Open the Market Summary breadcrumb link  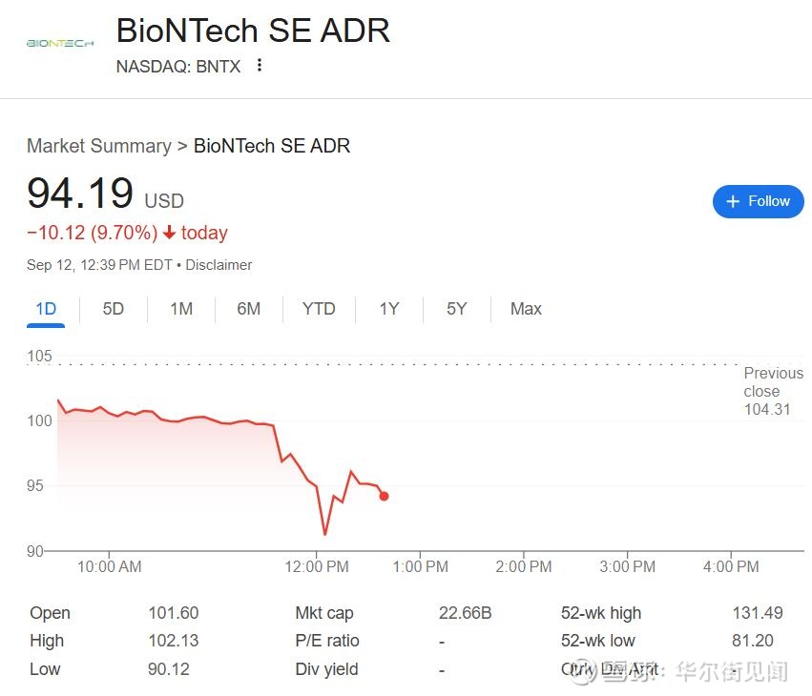tap(98, 146)
